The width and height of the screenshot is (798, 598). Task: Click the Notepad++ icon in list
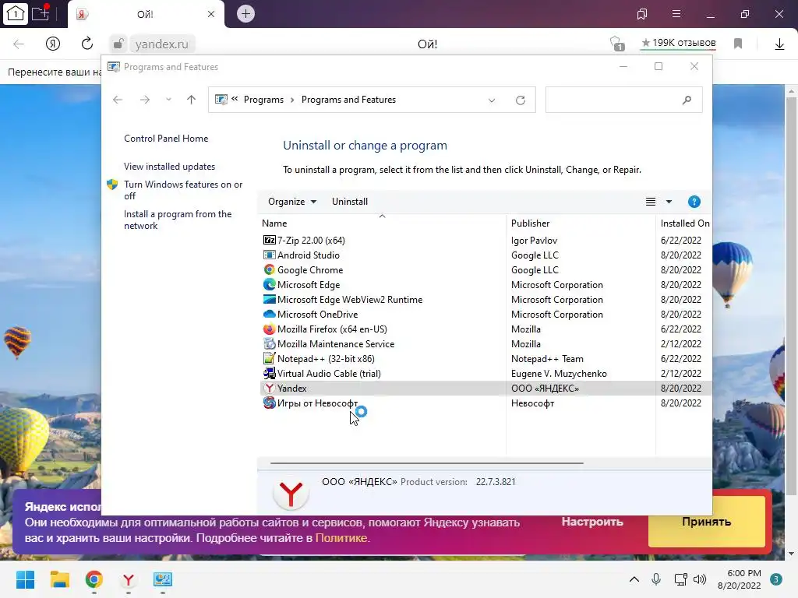tap(269, 358)
